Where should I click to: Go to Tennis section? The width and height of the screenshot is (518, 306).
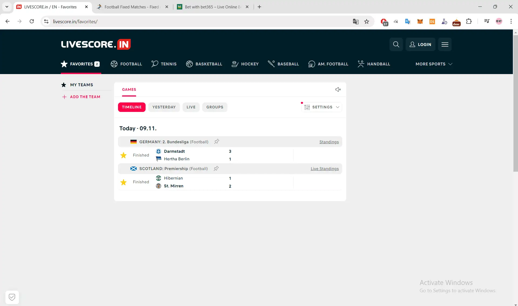(164, 64)
